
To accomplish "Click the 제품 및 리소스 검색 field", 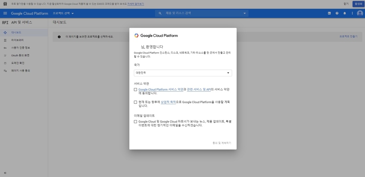I will pos(202,13).
